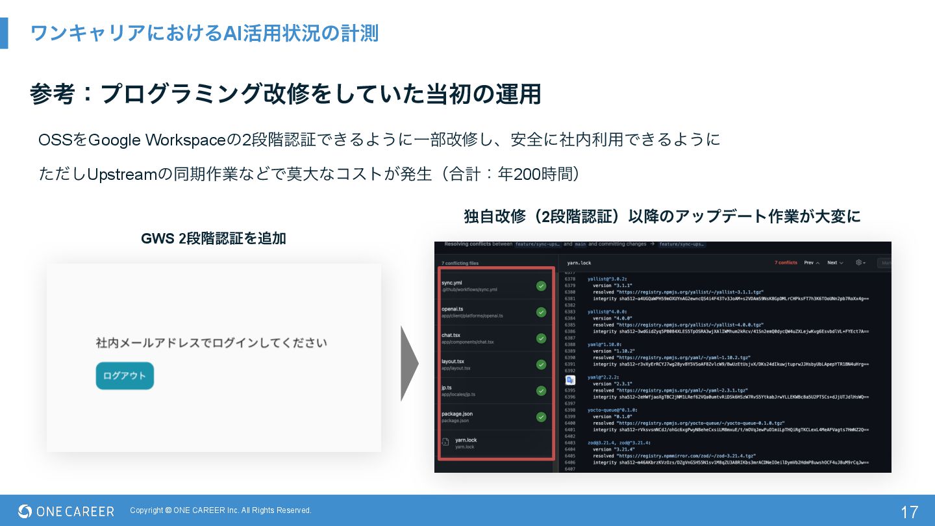The height and width of the screenshot is (526, 935).
Task: Select jp.ts in conflicting files list
Action: [x=497, y=391]
